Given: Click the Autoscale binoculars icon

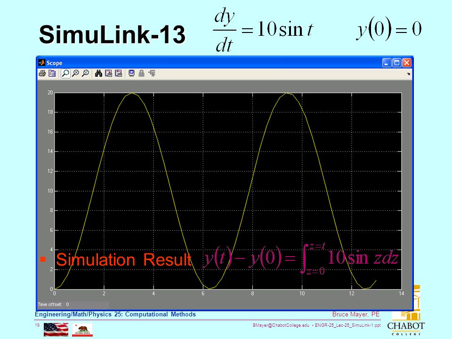Looking at the screenshot, I should pos(98,73).
